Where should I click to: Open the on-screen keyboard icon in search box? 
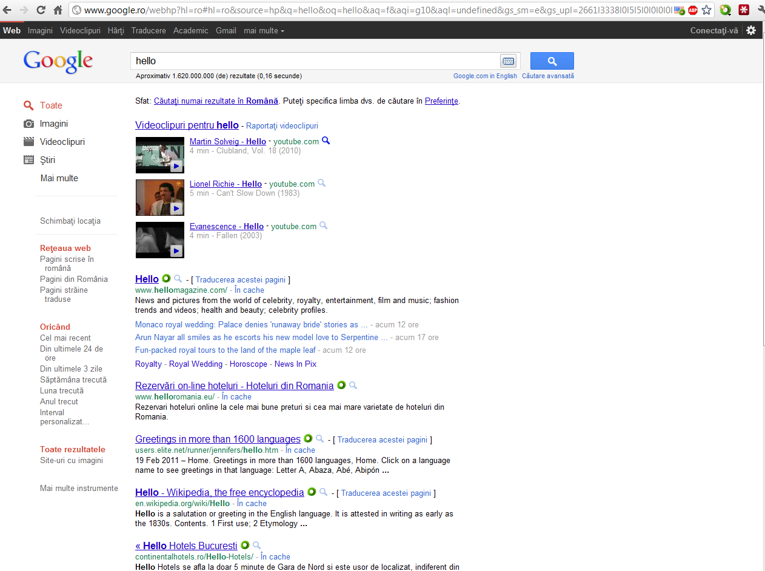point(508,61)
